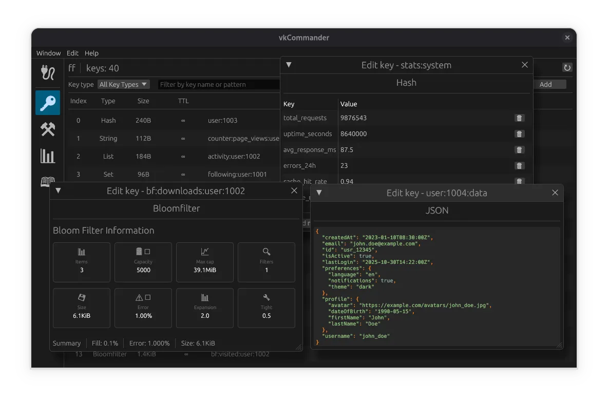Click the "email" line in JSON editor
Screen dimensions: 608x402
[x=371, y=244]
